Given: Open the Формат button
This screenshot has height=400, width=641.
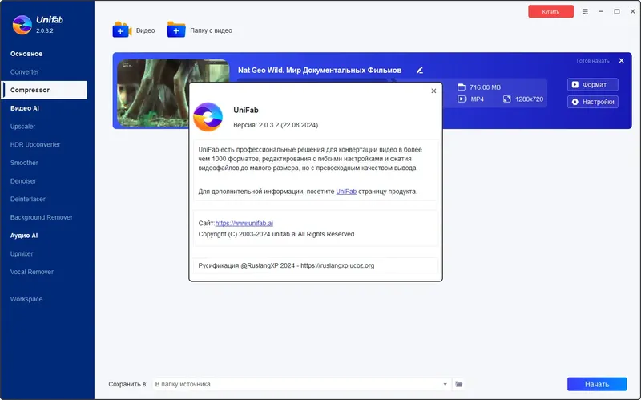Looking at the screenshot, I should [593, 85].
